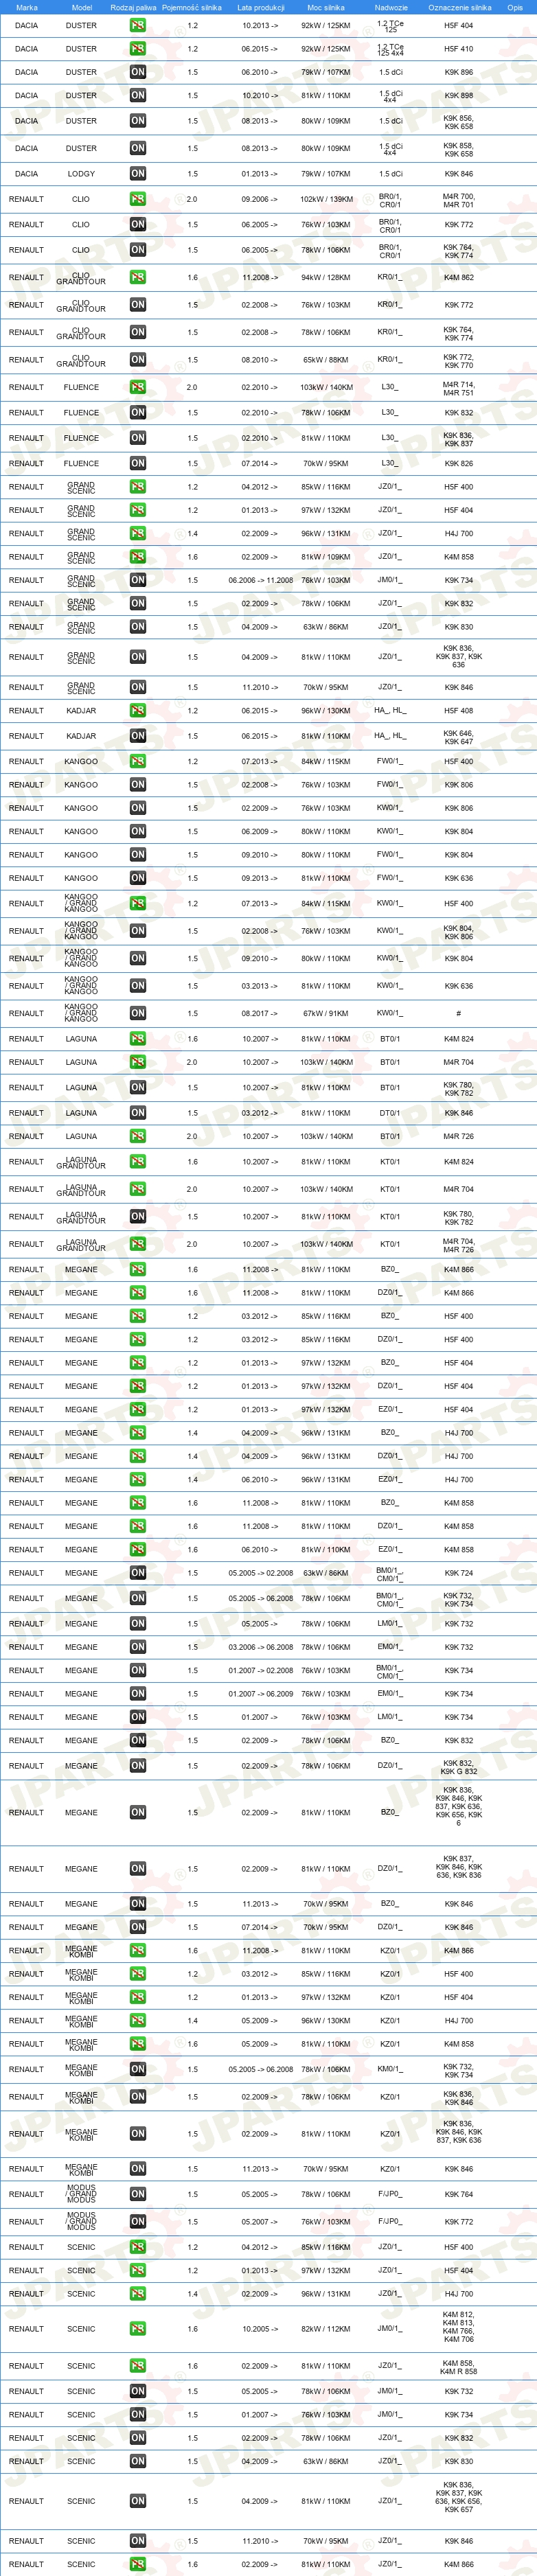This screenshot has width=537, height=2576.
Task: Click the Nadwozie column header
Action: pos(391,7)
